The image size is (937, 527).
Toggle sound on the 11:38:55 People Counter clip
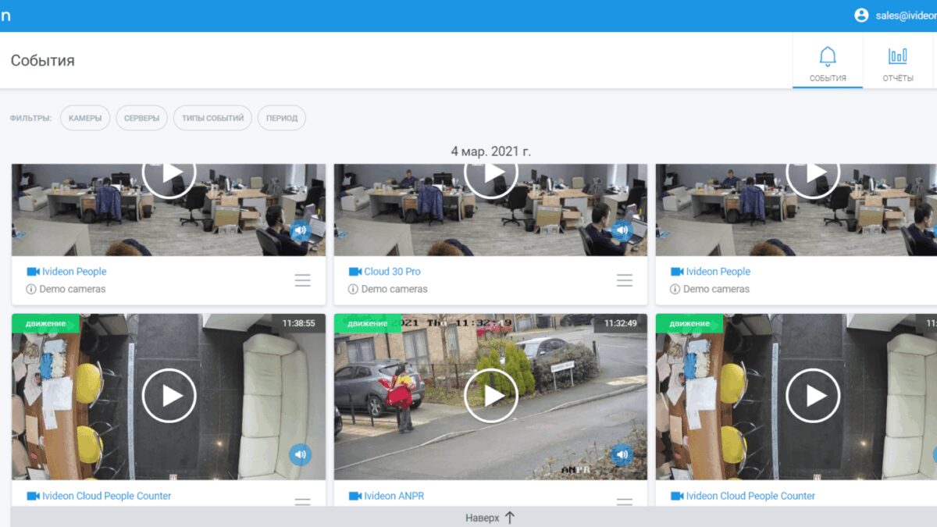click(x=301, y=454)
